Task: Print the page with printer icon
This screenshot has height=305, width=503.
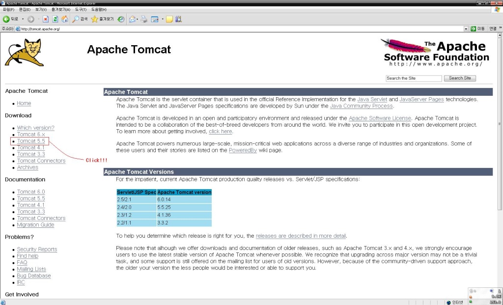Action: point(144,19)
